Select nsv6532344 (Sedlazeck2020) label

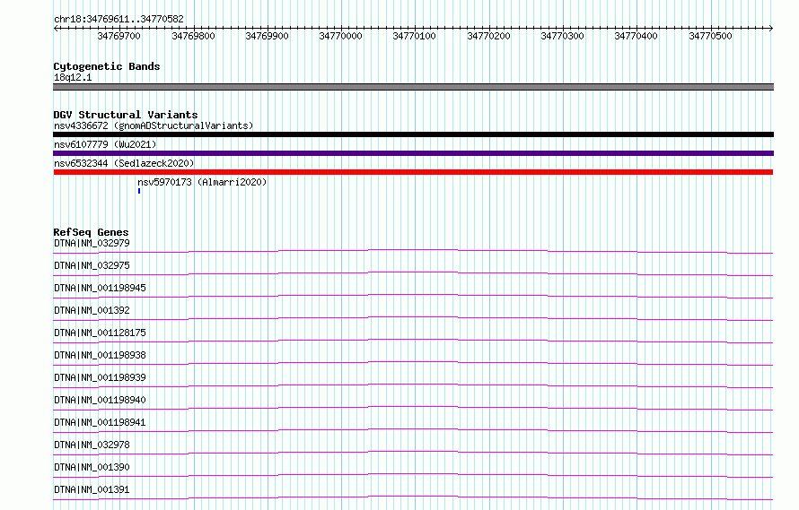[x=124, y=163]
